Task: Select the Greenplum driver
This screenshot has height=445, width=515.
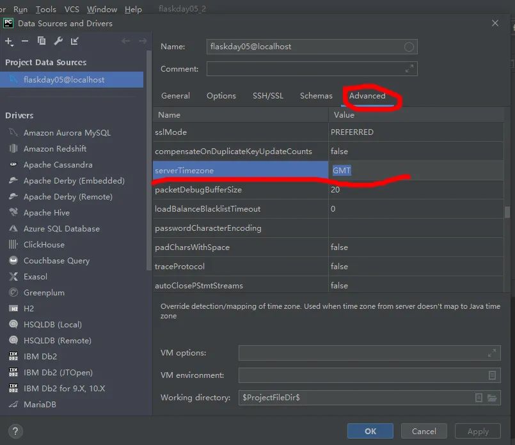Action: pyautogui.click(x=44, y=293)
